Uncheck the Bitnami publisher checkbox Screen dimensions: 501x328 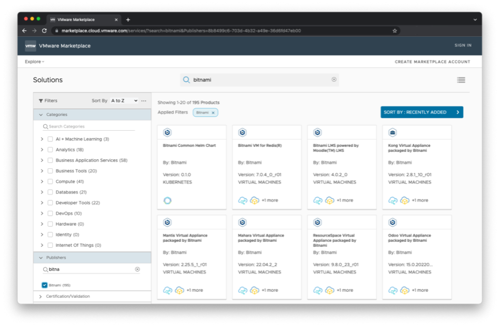pyautogui.click(x=45, y=285)
